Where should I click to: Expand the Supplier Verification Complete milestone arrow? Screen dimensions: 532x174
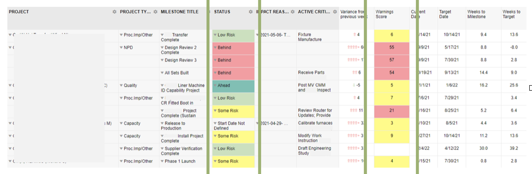coord(162,149)
